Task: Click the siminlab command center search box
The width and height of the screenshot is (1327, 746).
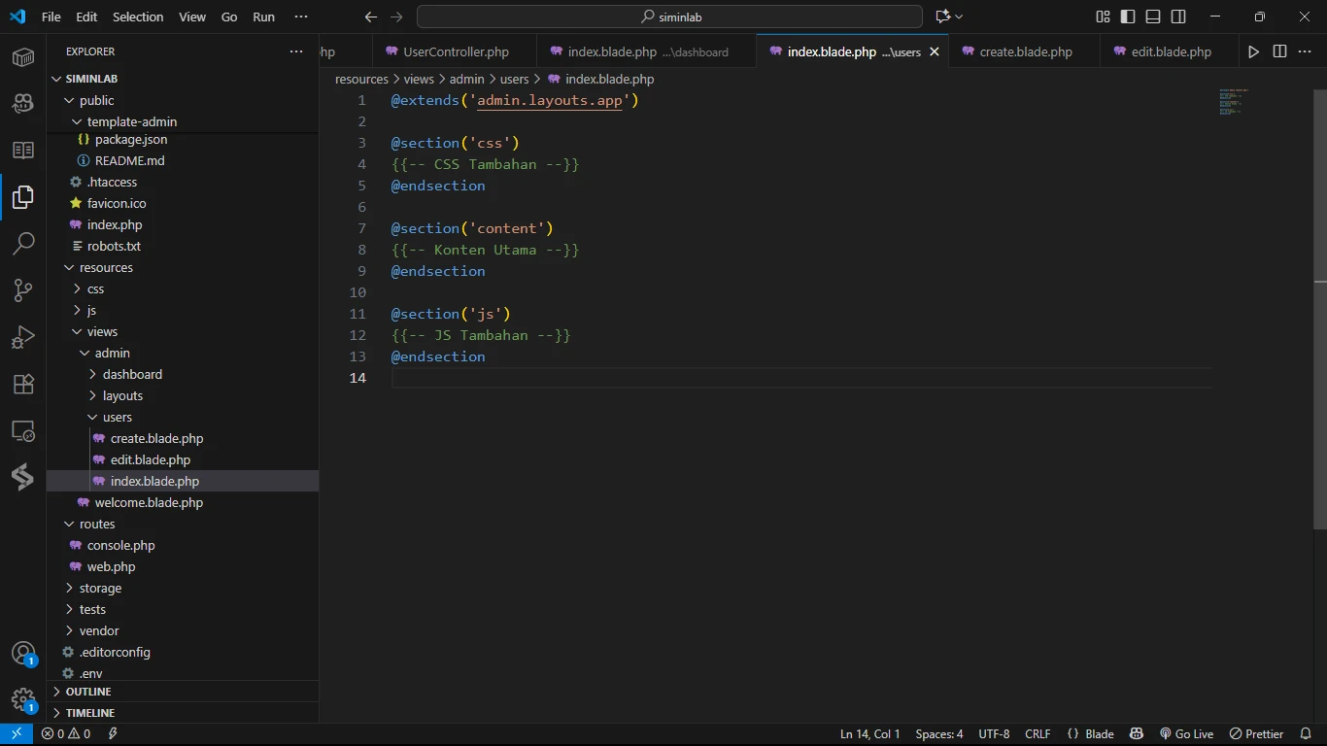Action: [669, 17]
